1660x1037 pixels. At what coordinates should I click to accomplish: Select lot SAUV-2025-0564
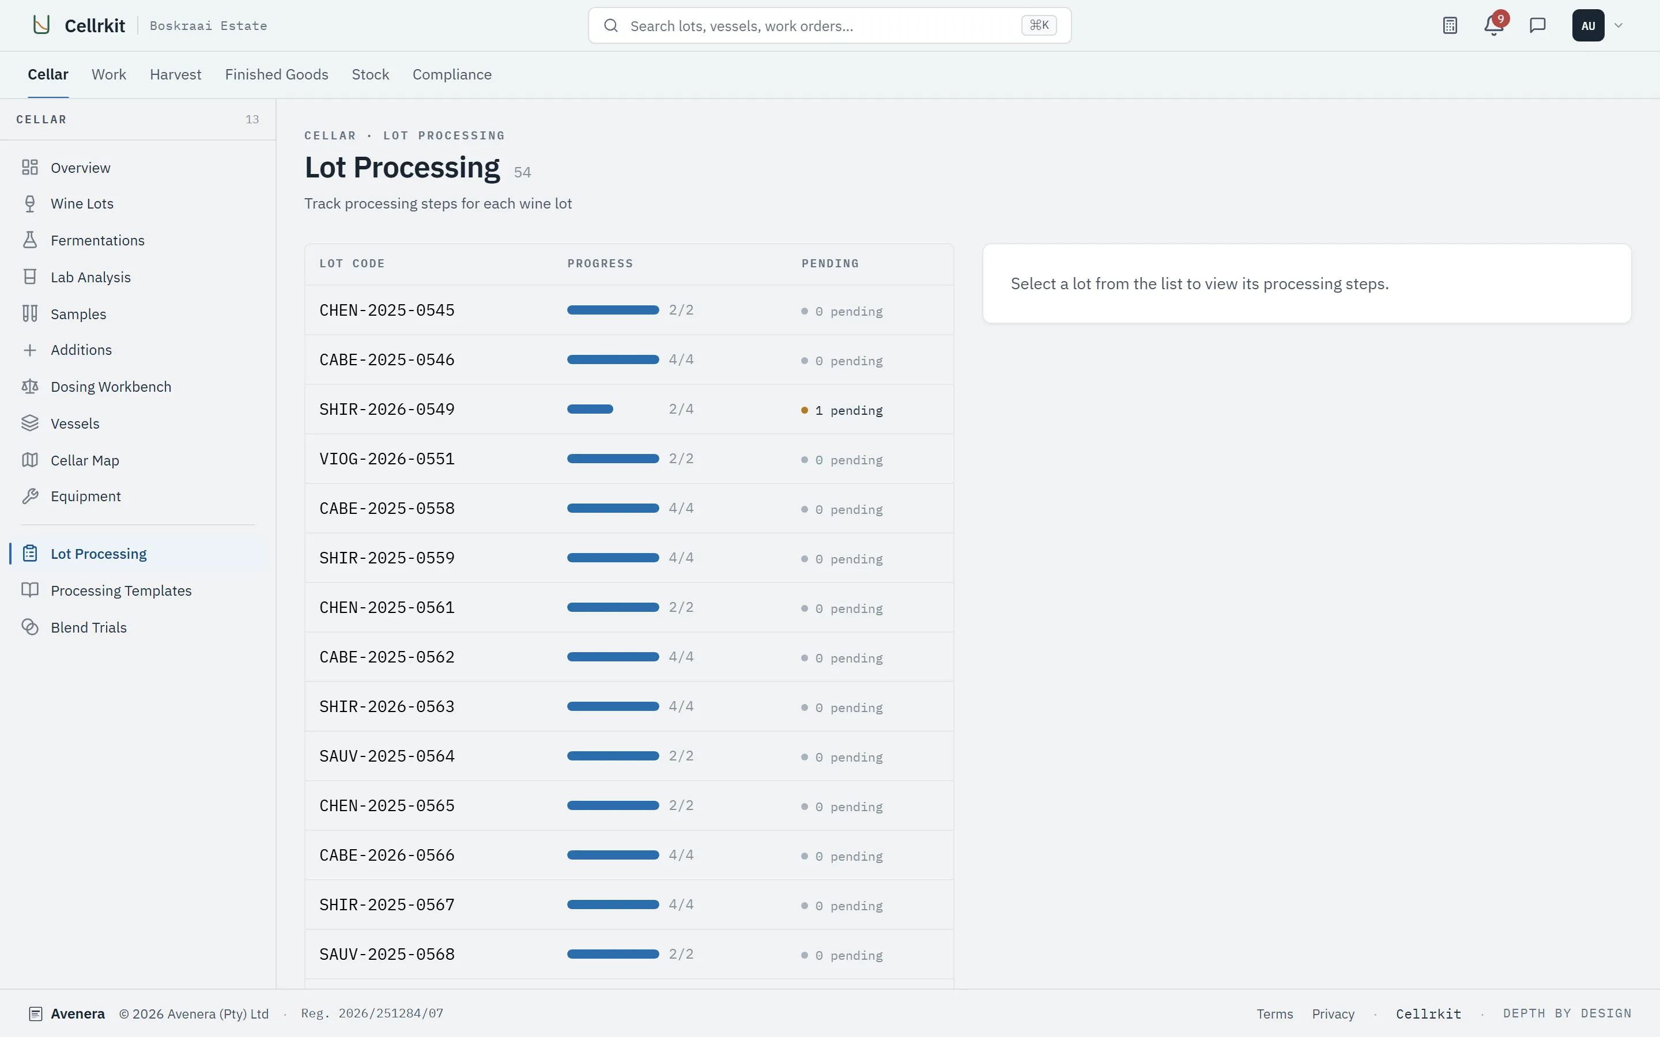(x=629, y=756)
